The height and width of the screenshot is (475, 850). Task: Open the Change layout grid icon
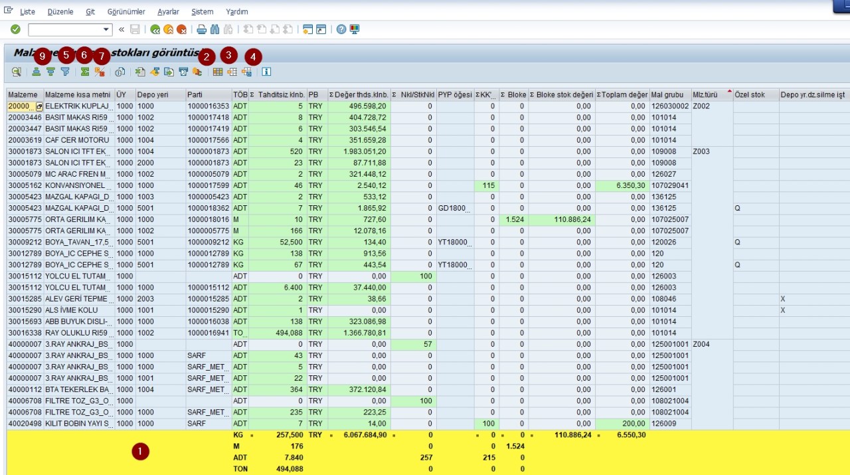click(x=217, y=72)
